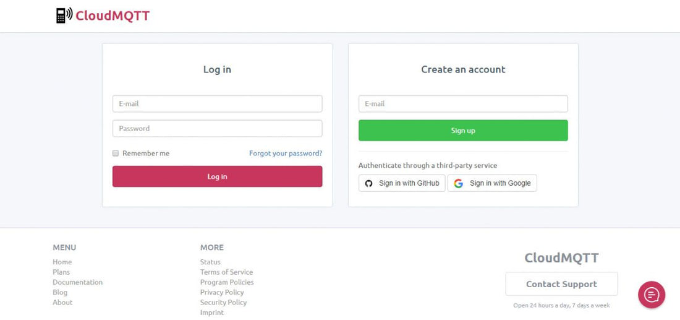This screenshot has width=680, height=320.
Task: Open the Forgot your password link
Action: pyautogui.click(x=286, y=153)
